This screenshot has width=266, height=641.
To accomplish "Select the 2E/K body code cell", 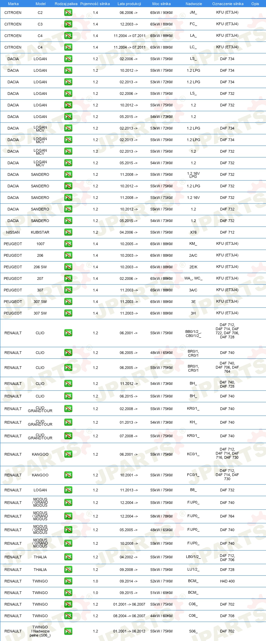I will coord(193,267).
